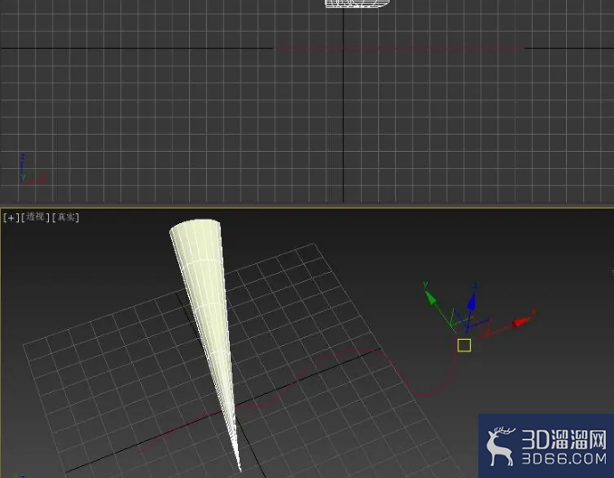614x478 pixels.
Task: Click the green Y-axis arrow of the move gizmo
Action: tap(430, 297)
